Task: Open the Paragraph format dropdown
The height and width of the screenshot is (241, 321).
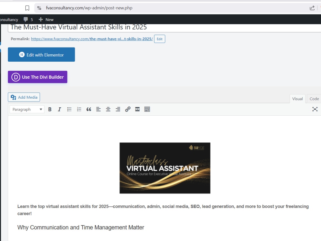Action: coord(27,109)
